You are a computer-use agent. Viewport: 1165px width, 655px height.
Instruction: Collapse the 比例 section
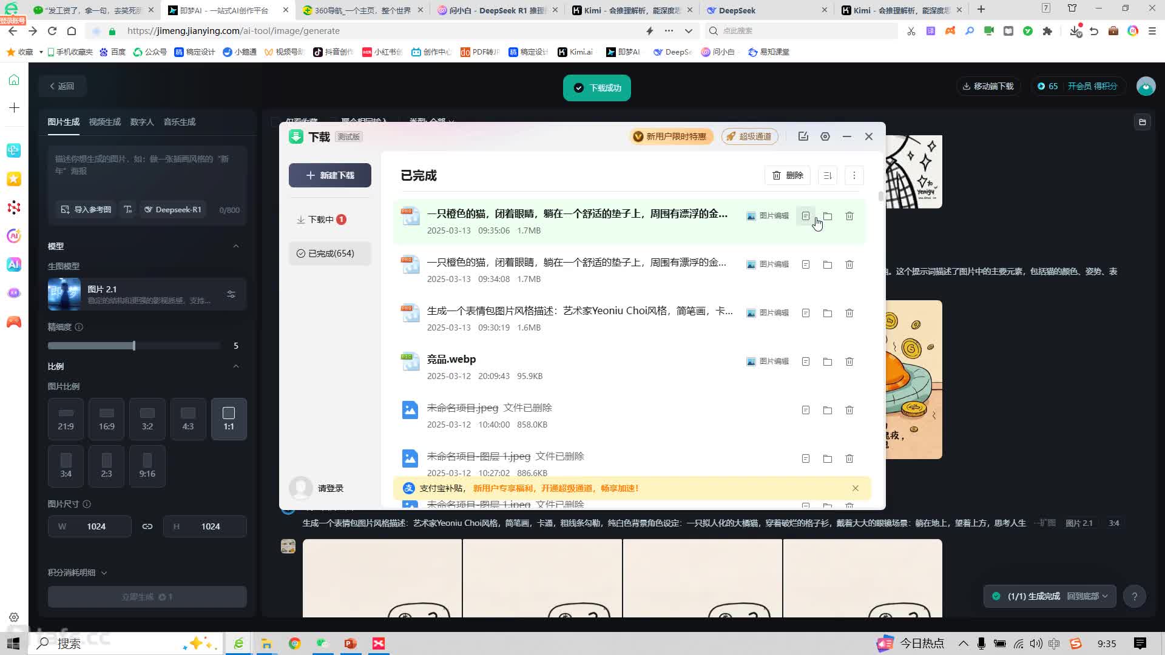click(237, 366)
